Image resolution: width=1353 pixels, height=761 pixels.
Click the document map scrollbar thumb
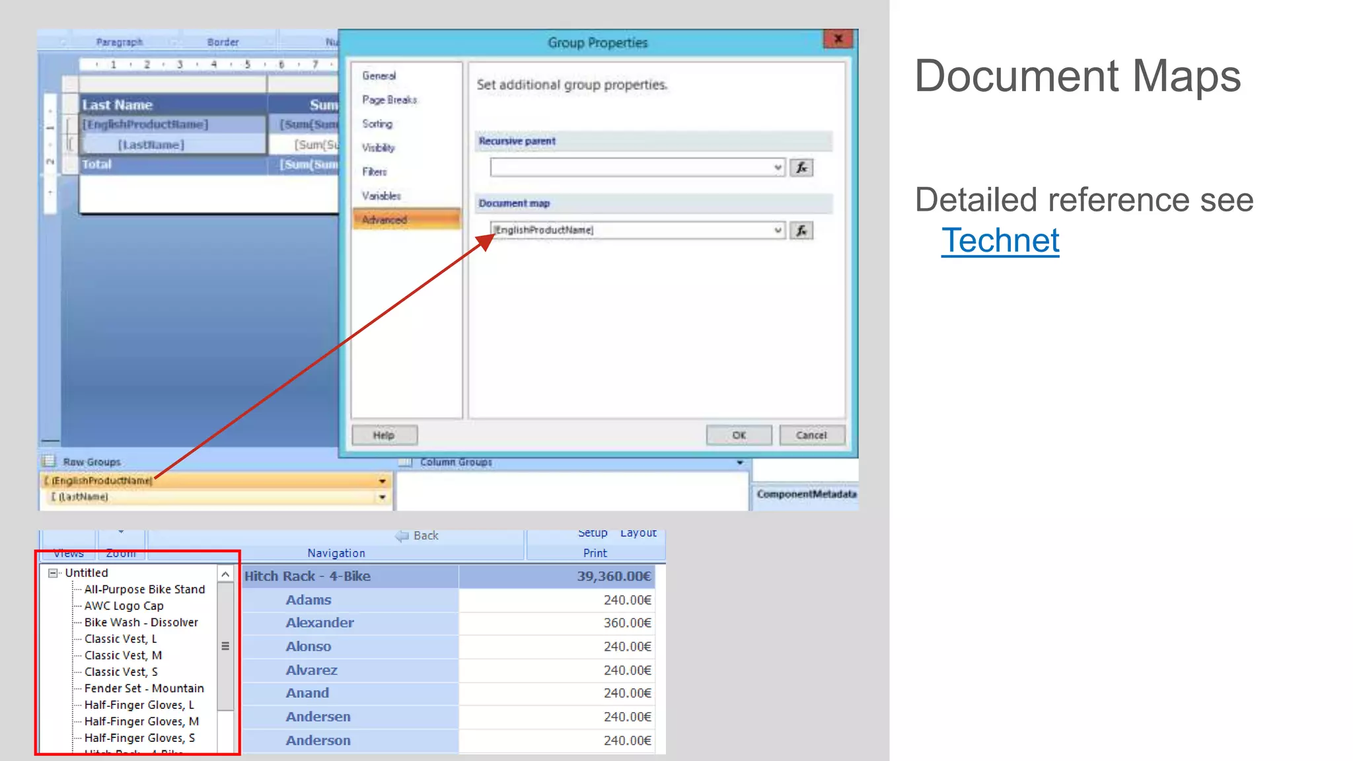tap(225, 647)
